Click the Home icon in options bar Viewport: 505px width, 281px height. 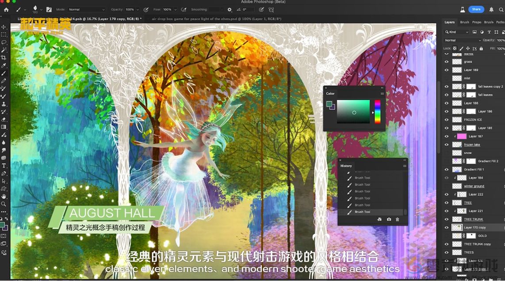tap(6, 9)
